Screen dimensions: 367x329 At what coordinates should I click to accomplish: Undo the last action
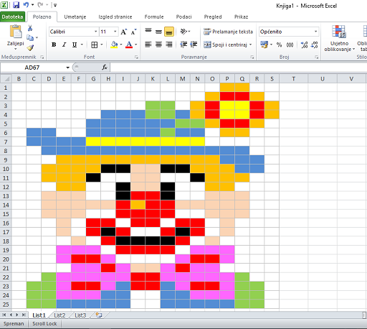point(26,5)
